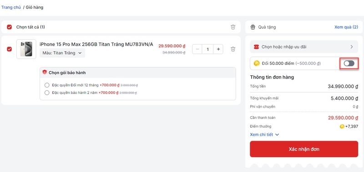364x172 pixels.
Task: Click the Phí vận chuyển value 0 ₫
Action: click(355, 107)
